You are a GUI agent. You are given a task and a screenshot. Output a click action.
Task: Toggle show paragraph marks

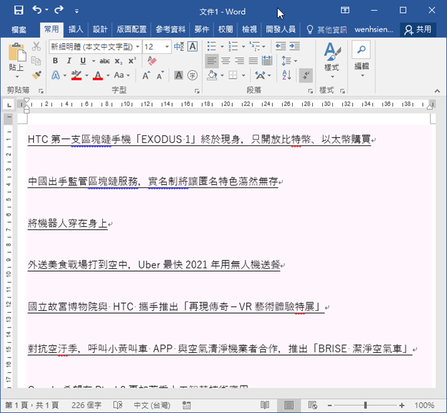click(x=306, y=75)
